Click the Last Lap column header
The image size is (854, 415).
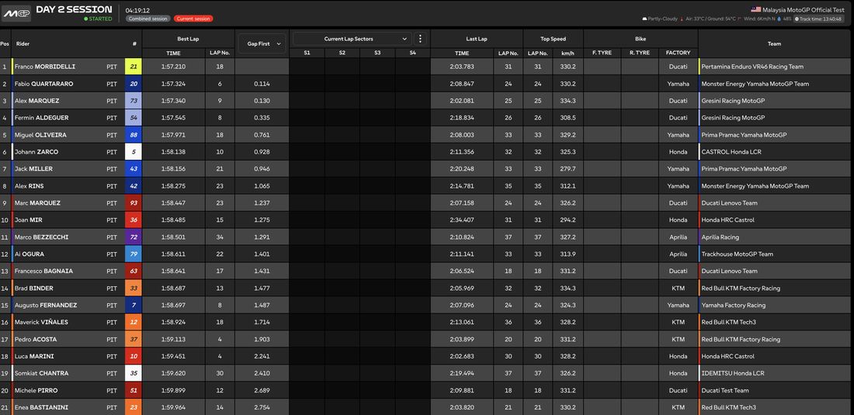(x=477, y=39)
